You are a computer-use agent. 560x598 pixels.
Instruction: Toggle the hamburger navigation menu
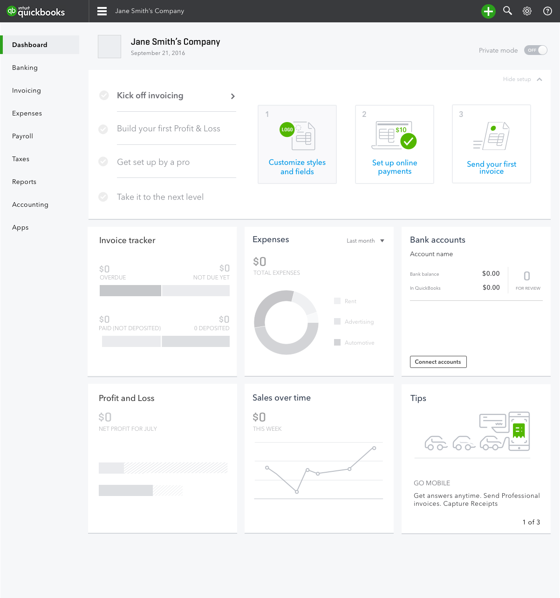point(102,11)
